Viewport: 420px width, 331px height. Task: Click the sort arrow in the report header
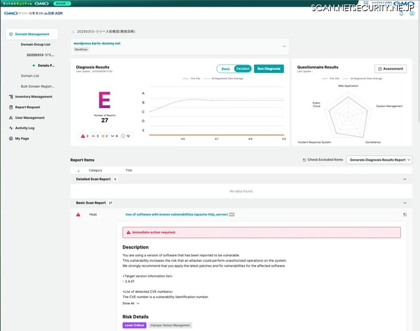pos(78,170)
